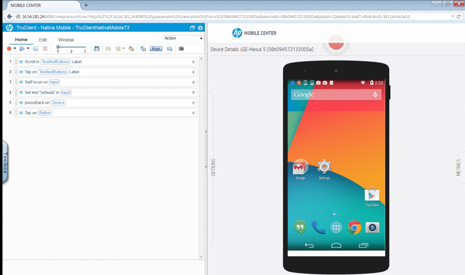465x275 pixels.
Task: Click the stop-recording square icon beside Stop
Action: 45,48
